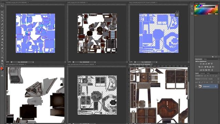Select the Crop tool
The image size is (220, 124).
click(2, 18)
